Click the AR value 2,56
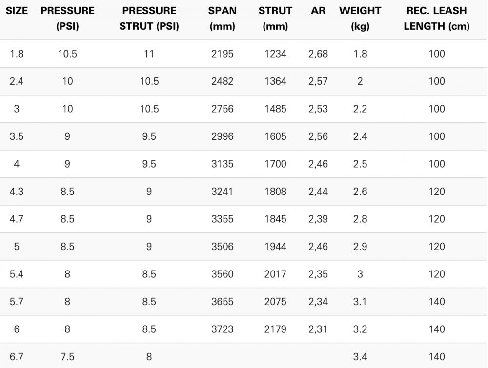488x368 pixels. coord(318,137)
